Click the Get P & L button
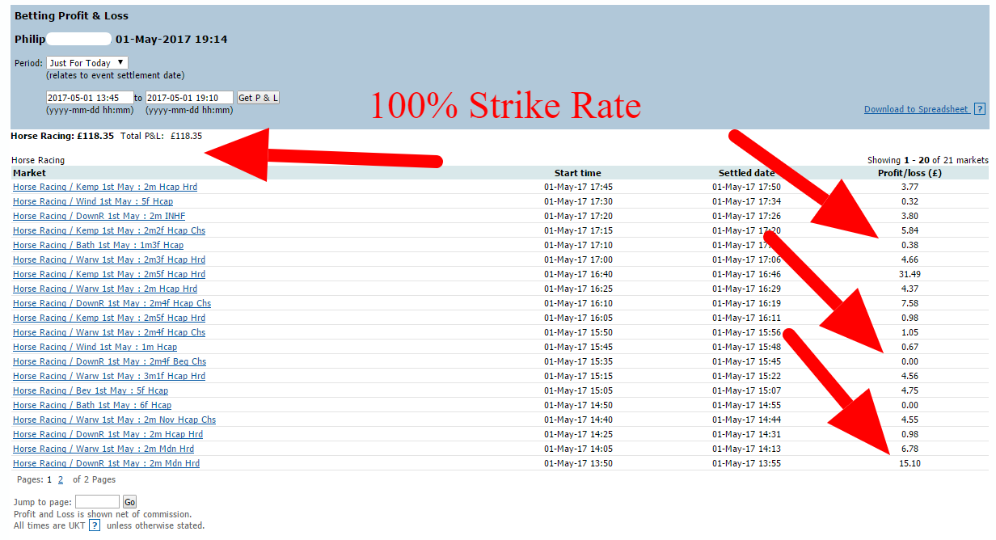Viewport: 996px width, 540px height. [x=258, y=98]
